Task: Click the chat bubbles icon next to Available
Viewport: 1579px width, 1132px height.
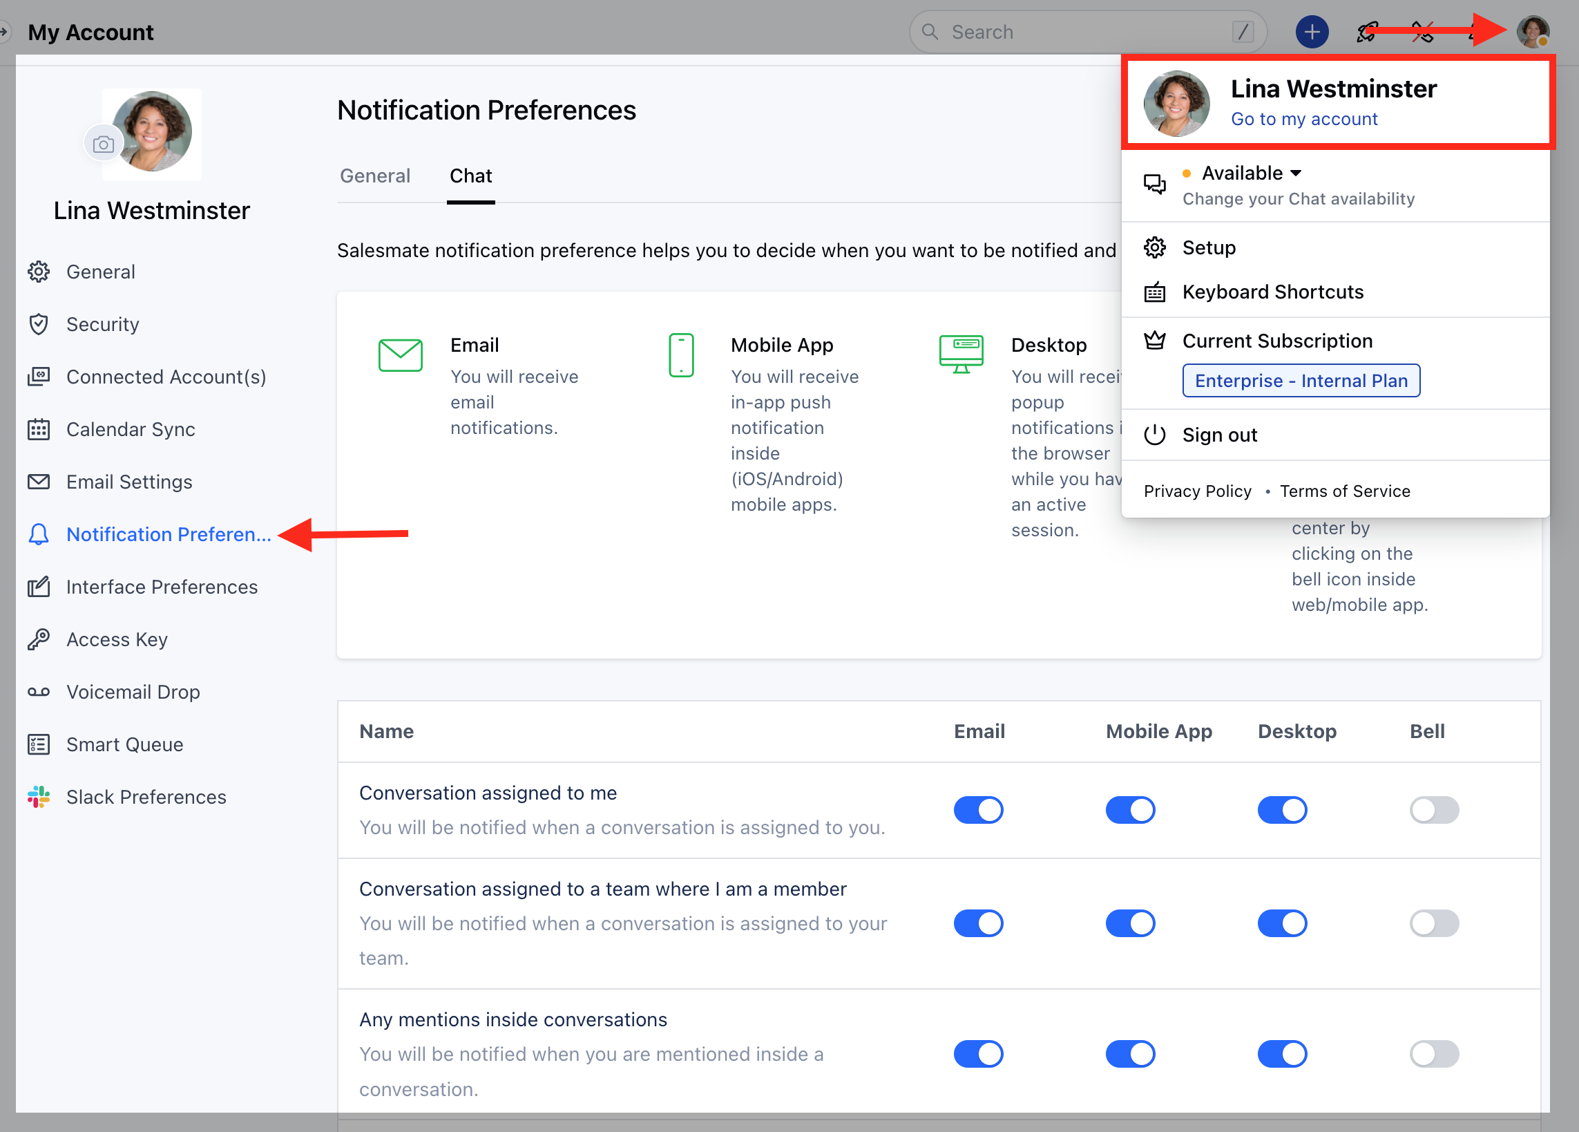Action: click(x=1155, y=185)
